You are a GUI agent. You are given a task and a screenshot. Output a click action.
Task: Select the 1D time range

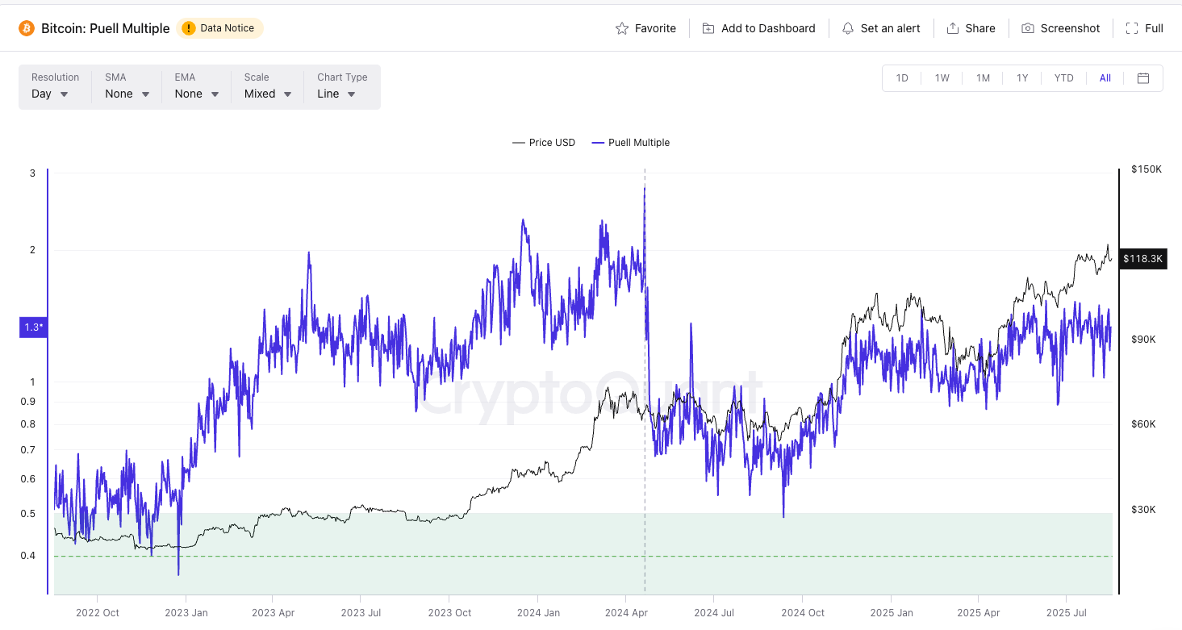(902, 78)
